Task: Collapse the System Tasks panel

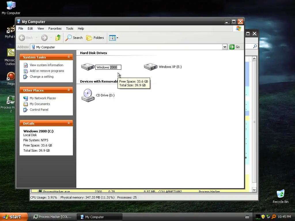Action: (x=69, y=57)
